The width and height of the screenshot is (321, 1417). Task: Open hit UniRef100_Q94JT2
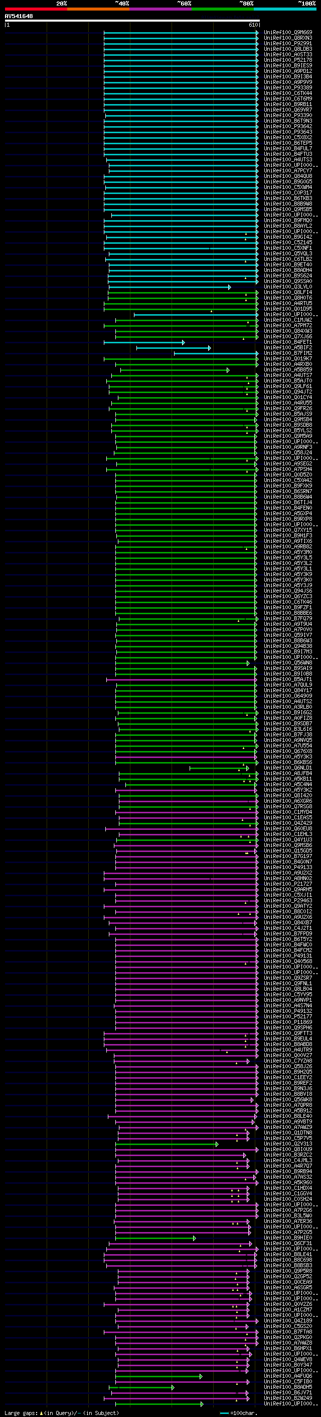tap(288, 392)
